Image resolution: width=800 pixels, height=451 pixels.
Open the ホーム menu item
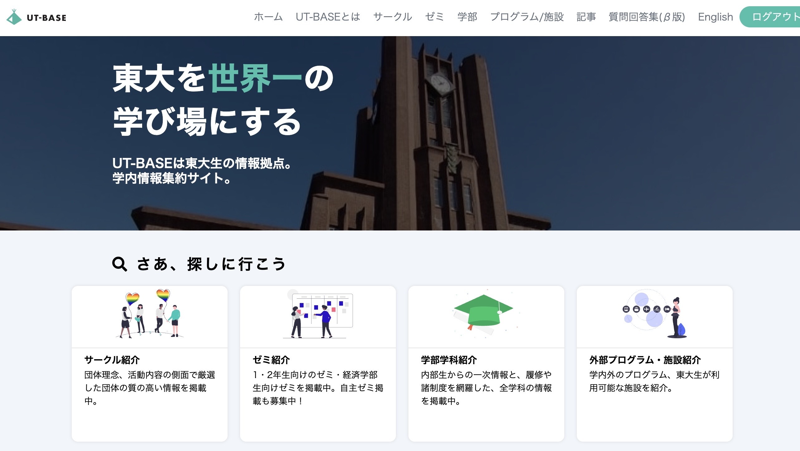(268, 17)
